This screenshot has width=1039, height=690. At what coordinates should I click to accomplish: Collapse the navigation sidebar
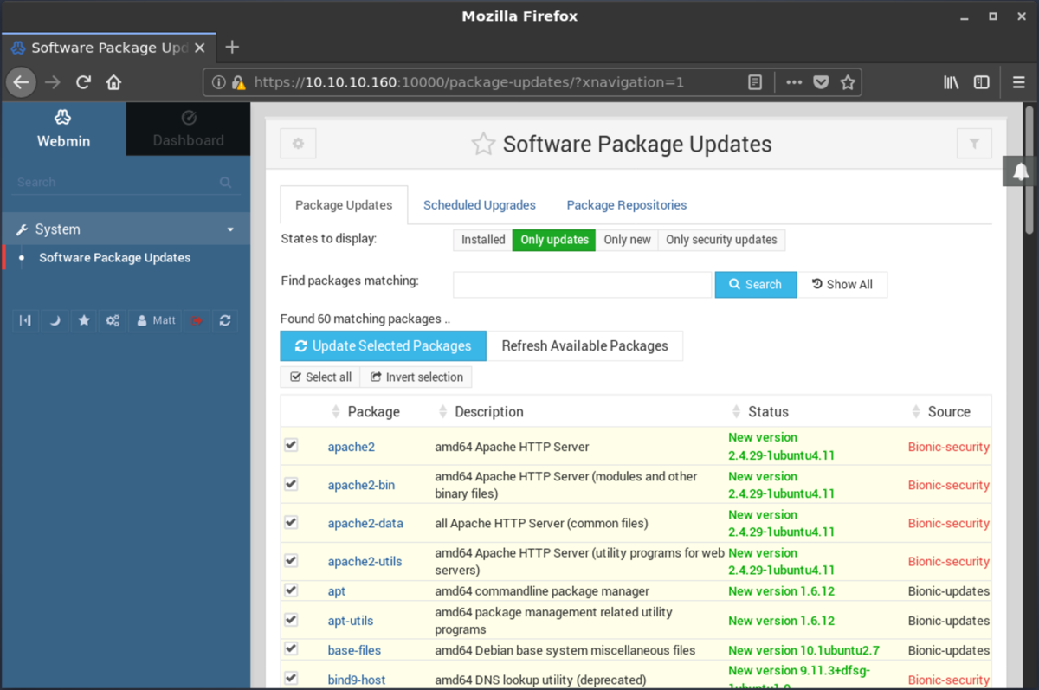(25, 320)
